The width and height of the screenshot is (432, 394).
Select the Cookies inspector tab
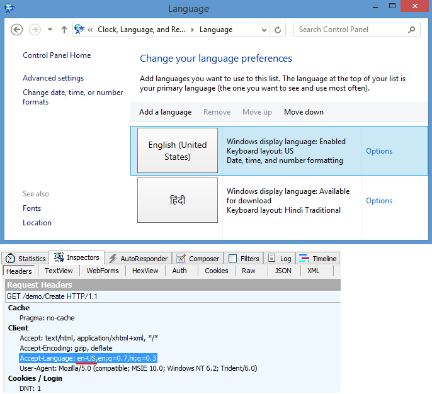[x=217, y=271]
